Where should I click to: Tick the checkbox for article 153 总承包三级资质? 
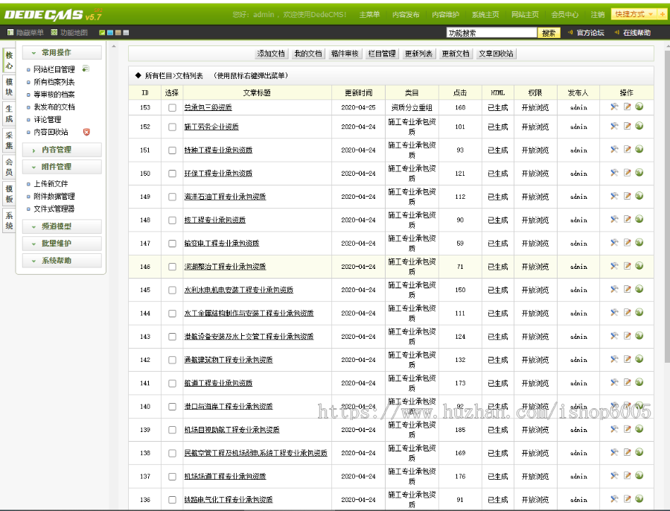click(x=172, y=108)
